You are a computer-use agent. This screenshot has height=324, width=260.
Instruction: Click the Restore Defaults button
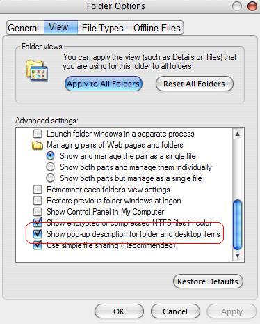208,281
